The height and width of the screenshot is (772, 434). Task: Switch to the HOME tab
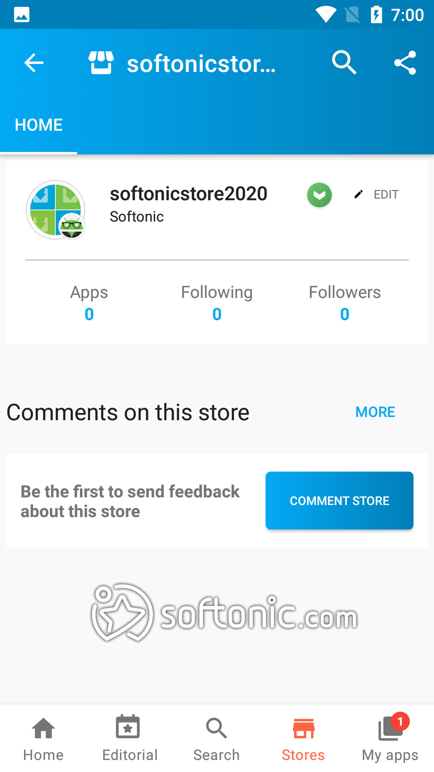39,125
